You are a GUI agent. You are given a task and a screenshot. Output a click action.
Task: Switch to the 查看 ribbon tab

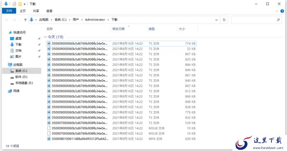pos(49,11)
